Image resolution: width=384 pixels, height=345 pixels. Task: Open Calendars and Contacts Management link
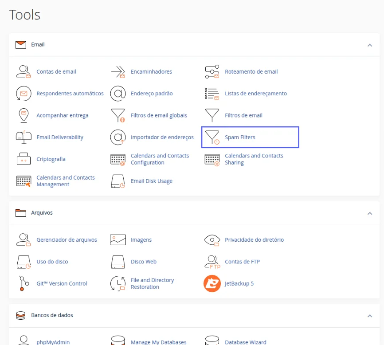(x=66, y=181)
